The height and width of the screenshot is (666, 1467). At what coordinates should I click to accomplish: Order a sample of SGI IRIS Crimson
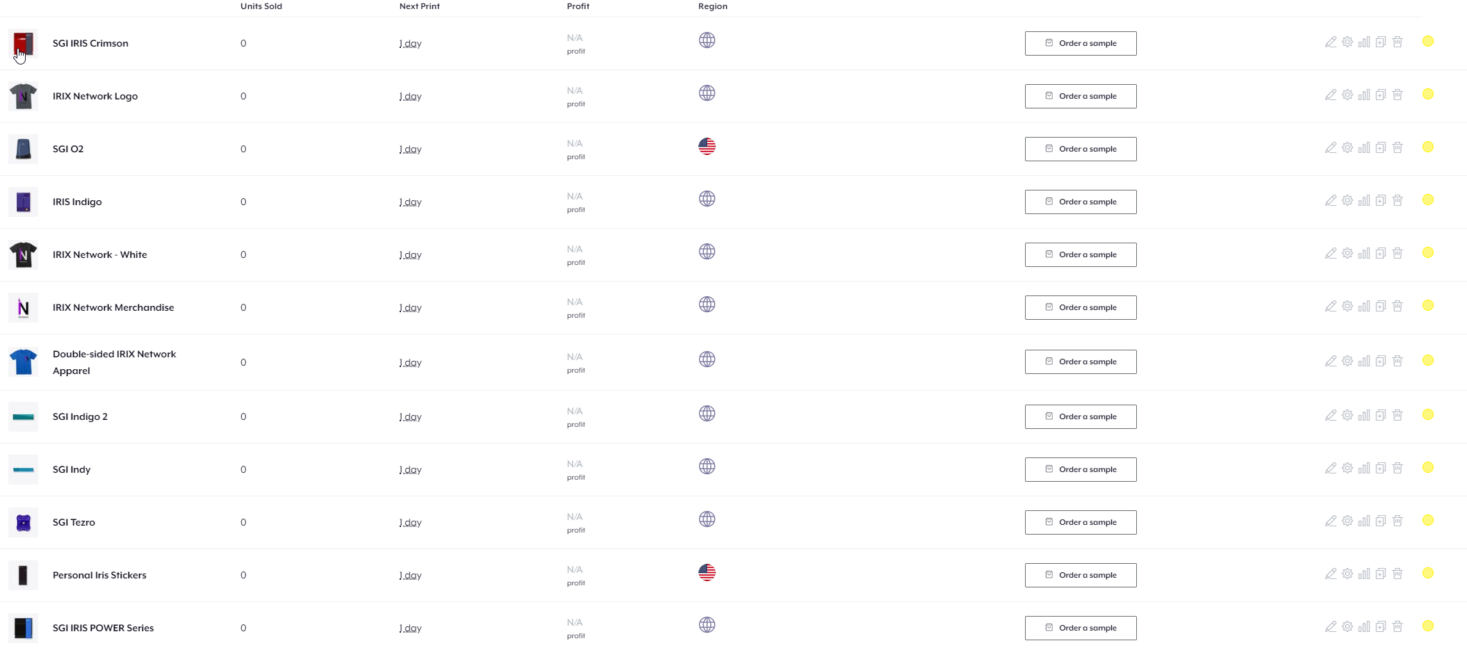tap(1081, 43)
